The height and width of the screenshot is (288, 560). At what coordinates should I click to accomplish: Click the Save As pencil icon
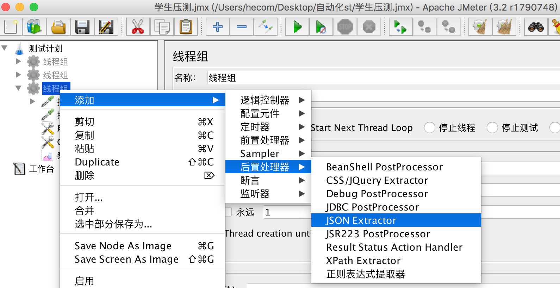(106, 27)
